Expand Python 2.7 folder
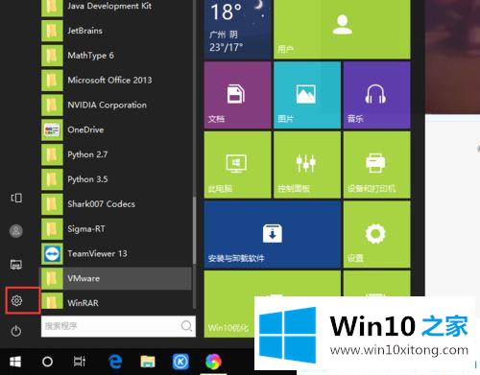 pyautogui.click(x=116, y=154)
